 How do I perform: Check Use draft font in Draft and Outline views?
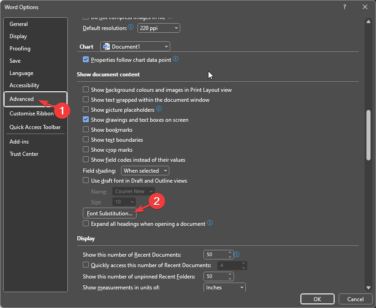point(86,180)
